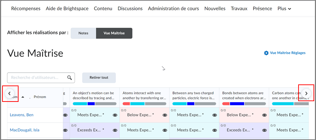Click the distribution bar under Atoms interact header
The image size is (316, 140).
click(144, 104)
